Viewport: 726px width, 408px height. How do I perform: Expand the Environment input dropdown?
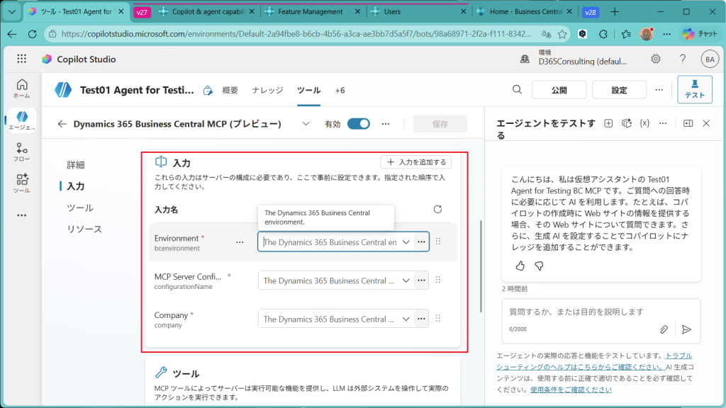[x=406, y=242]
